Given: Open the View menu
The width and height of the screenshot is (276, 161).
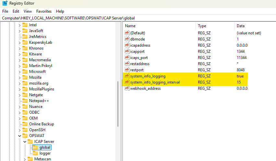Looking at the screenshot, I should pyautogui.click(x=28, y=11).
